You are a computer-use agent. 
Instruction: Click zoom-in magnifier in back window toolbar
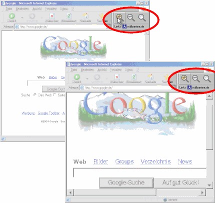pyautogui.click(x=119, y=17)
